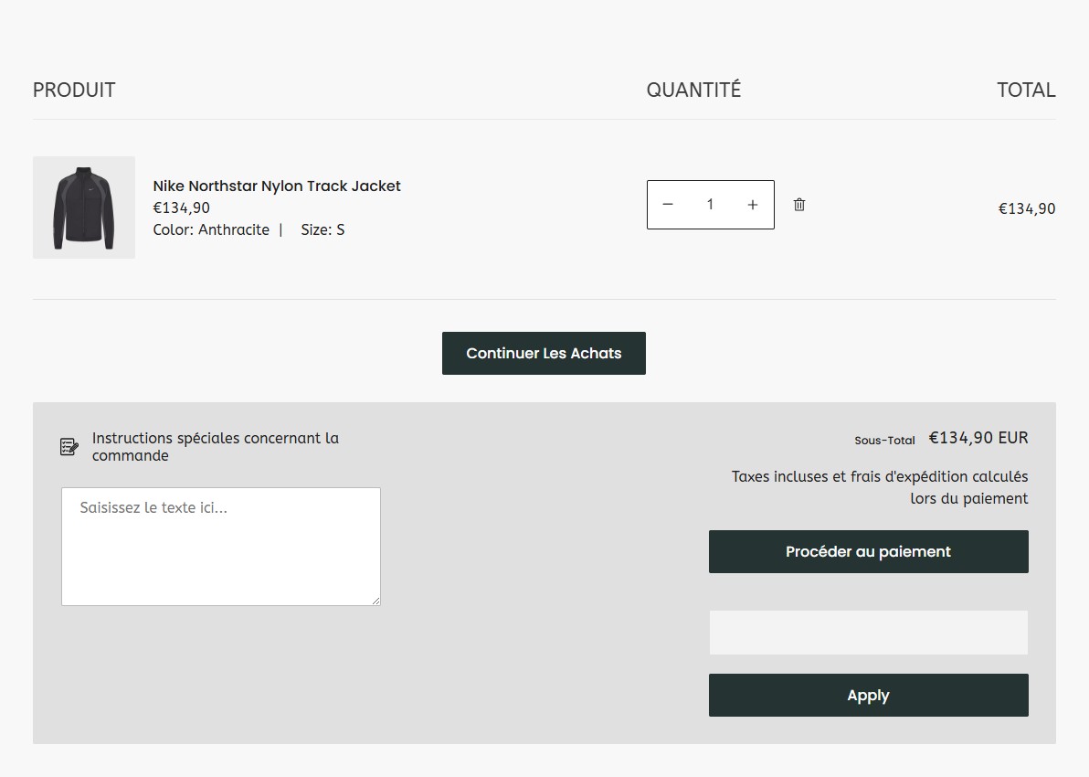Image resolution: width=1089 pixels, height=777 pixels.
Task: Click the plus icon to increase quantity
Action: coord(753,205)
